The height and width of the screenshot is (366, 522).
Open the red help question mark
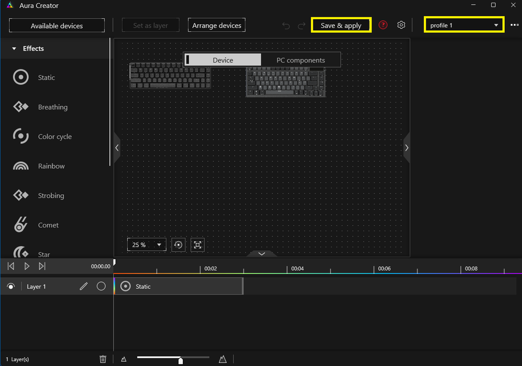[x=383, y=25]
